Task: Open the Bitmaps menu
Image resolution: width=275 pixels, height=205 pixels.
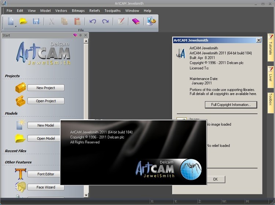Action: (x=78, y=11)
